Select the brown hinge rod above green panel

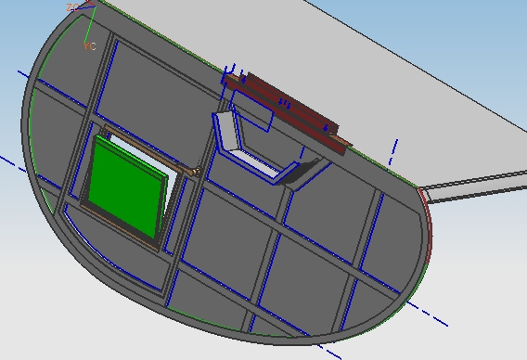[148, 148]
